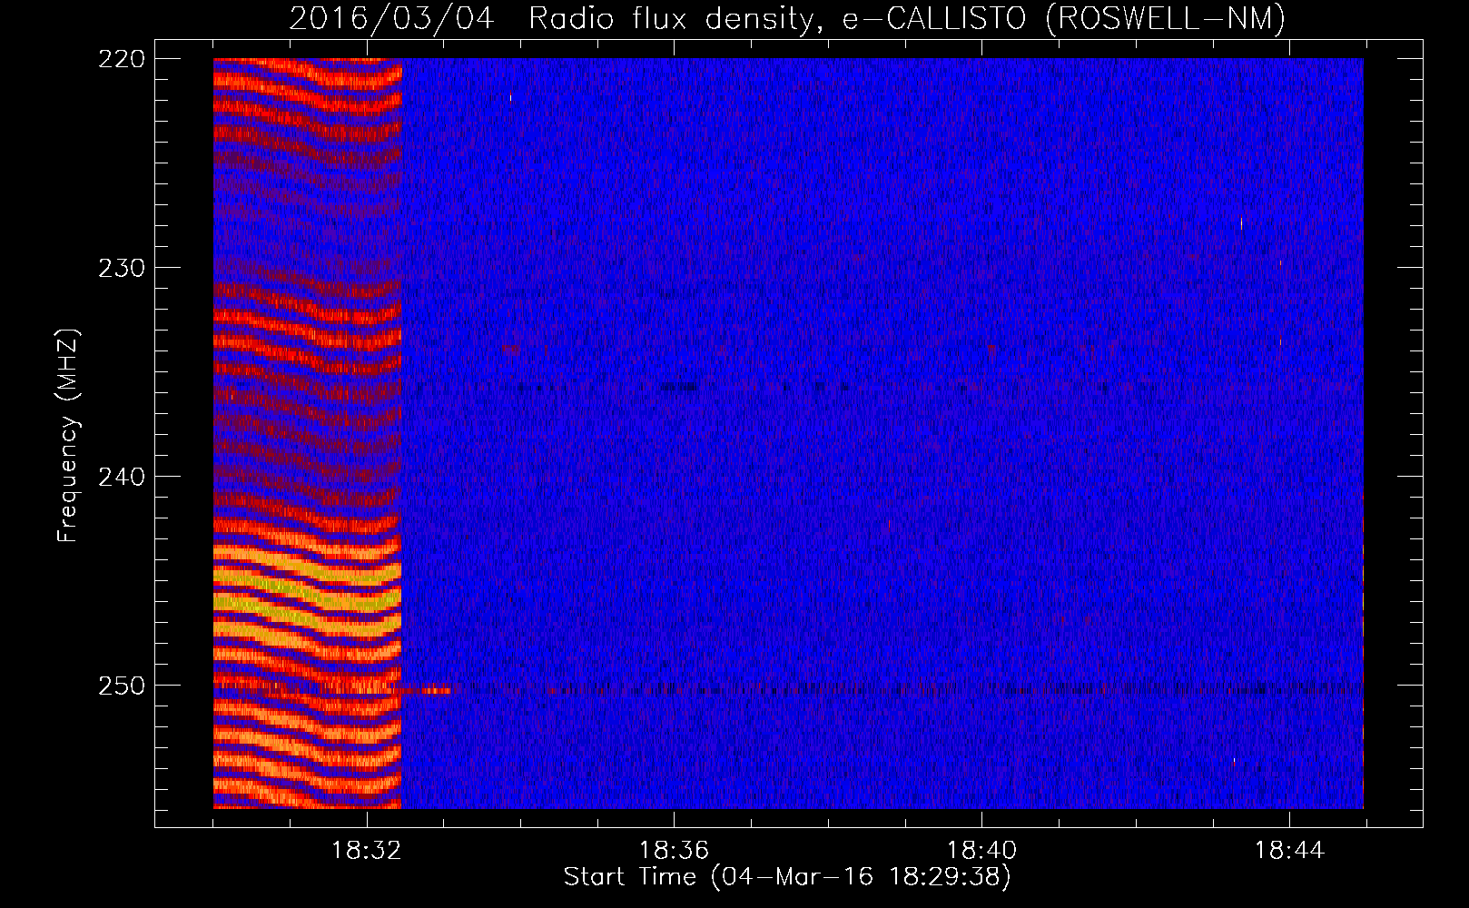Click the 18:44 time tick label

tap(1289, 851)
